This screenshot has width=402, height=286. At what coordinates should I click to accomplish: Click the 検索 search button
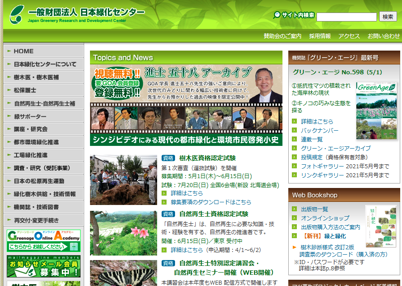[388, 17]
